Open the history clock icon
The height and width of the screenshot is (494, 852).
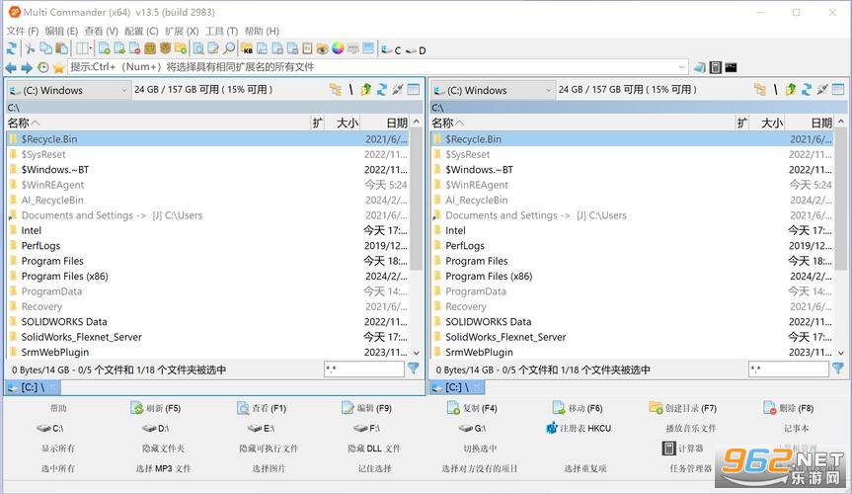[x=42, y=67]
